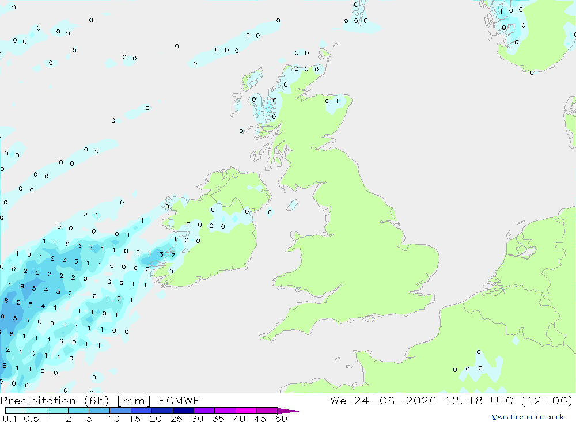Select the 5 to 10 mm legend color

pyautogui.click(x=99, y=410)
